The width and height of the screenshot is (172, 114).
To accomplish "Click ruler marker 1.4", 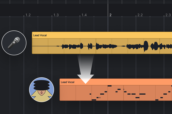I will [x=84, y=15].
